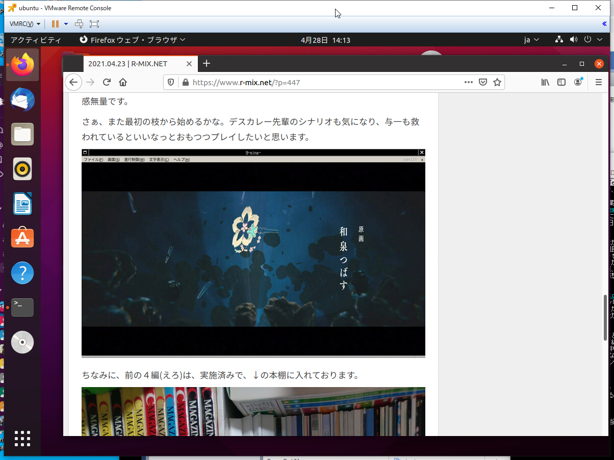The image size is (614, 460).
Task: Click the double-chevron at VMRC toolbar's right end
Action: (604, 24)
